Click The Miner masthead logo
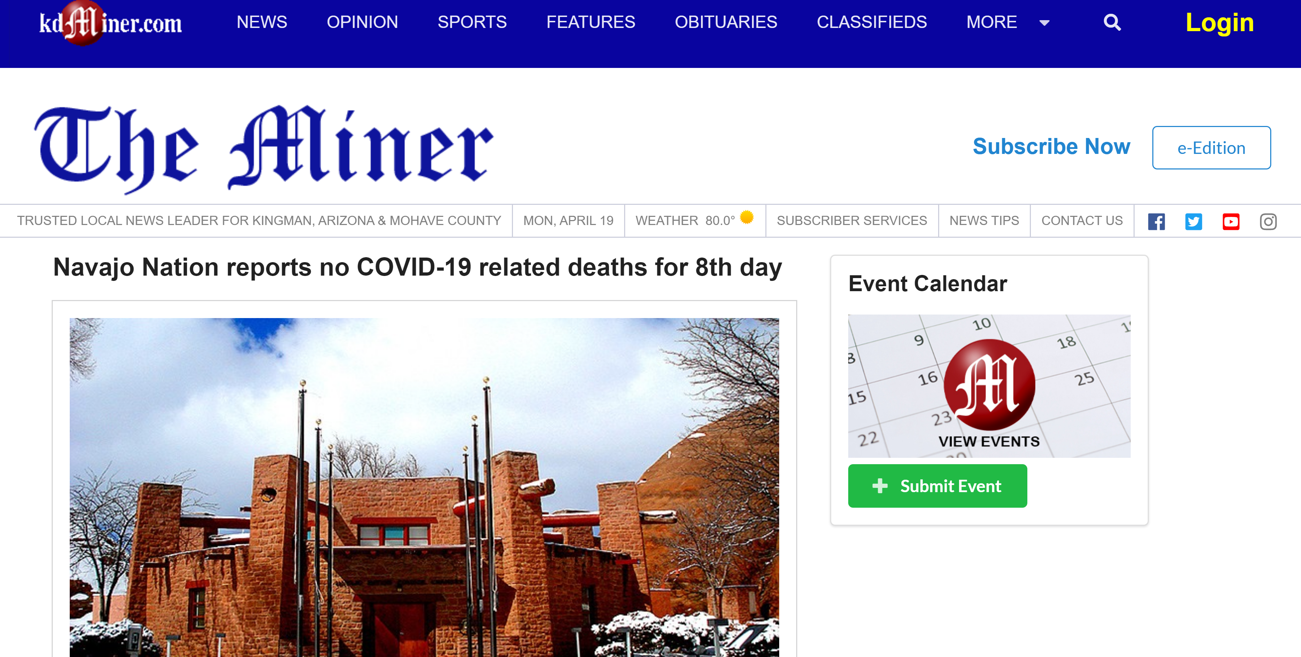This screenshot has height=657, width=1301. coord(264,149)
